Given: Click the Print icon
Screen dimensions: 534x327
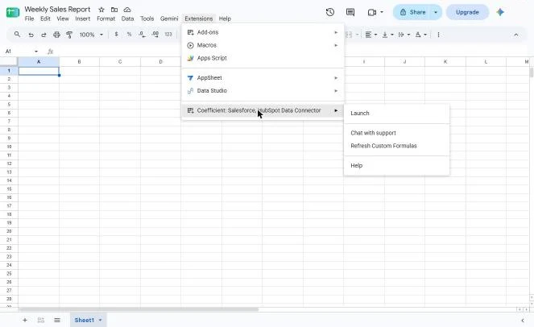Looking at the screenshot, I should pos(56,35).
